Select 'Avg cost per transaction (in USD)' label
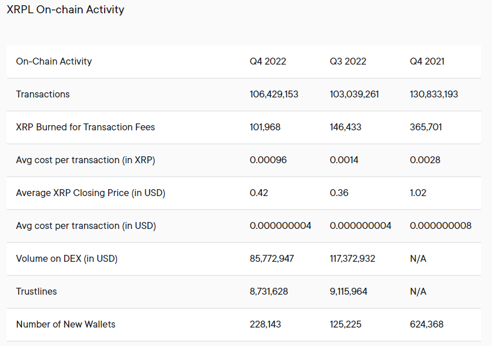Viewport: 492px width, 346px height. pos(86,225)
